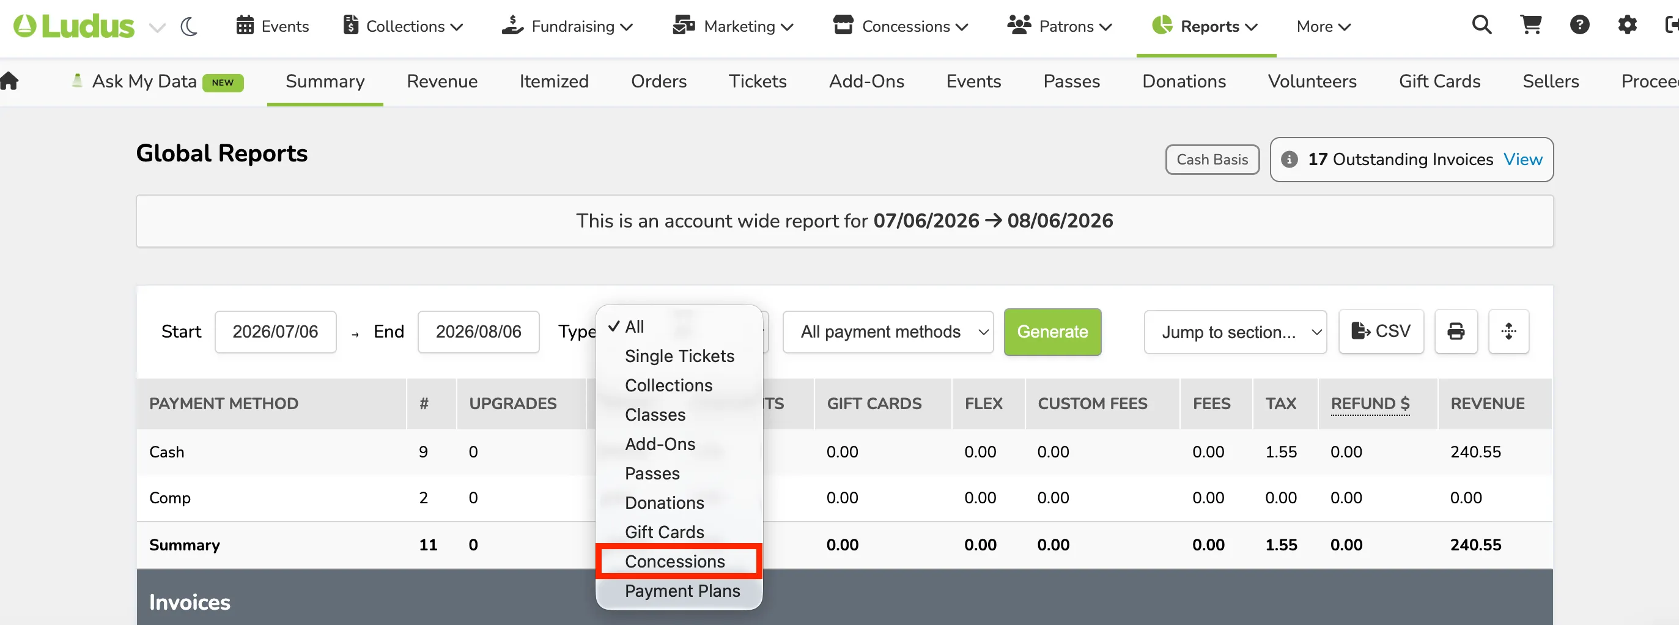This screenshot has height=625, width=1679.
Task: Click the Cash Basis button
Action: [x=1212, y=160]
